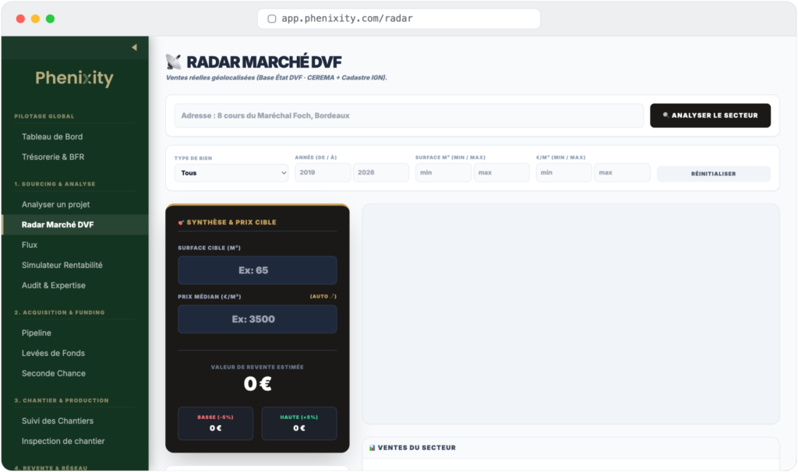
Task: Click the green maximize window button
Action: 50,19
